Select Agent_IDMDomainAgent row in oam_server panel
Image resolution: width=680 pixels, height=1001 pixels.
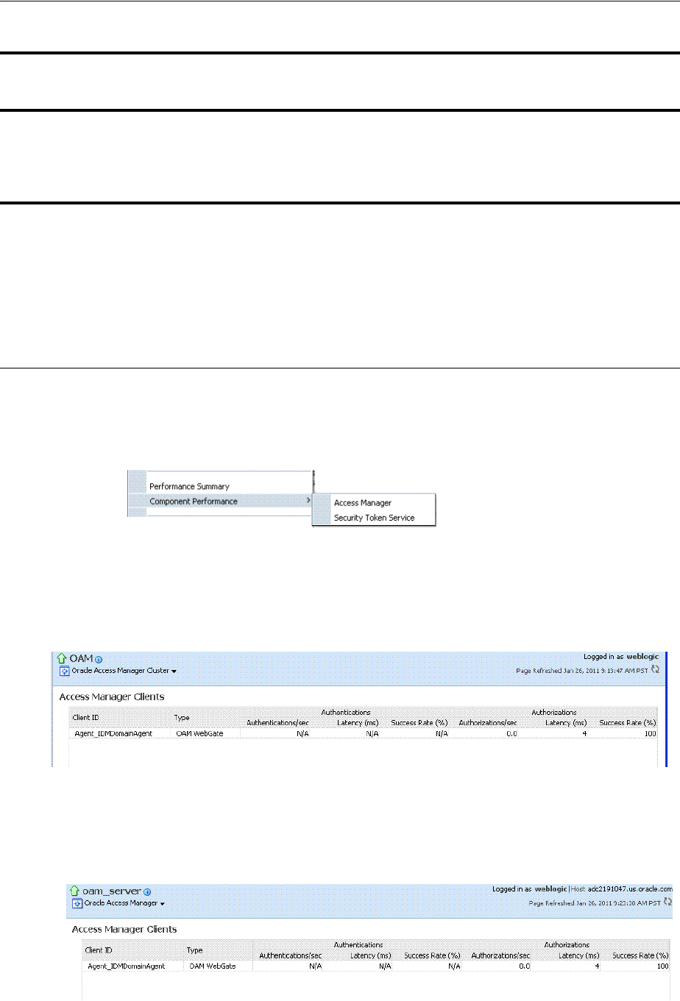pos(376,966)
